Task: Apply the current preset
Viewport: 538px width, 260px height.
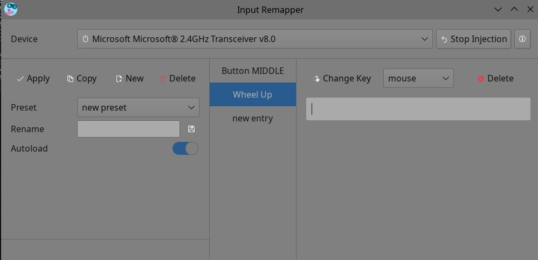Action: point(33,78)
